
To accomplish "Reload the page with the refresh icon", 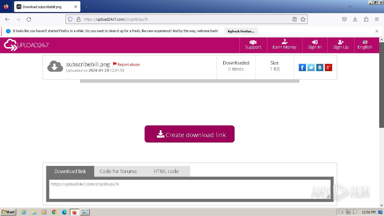I will (x=29, y=19).
